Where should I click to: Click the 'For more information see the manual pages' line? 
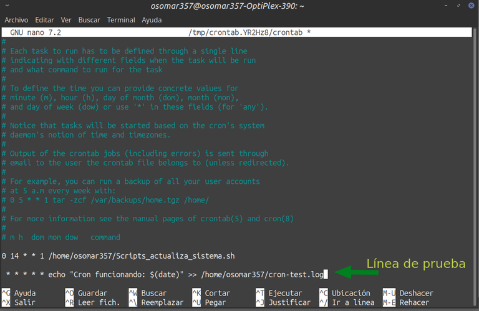coord(148,219)
